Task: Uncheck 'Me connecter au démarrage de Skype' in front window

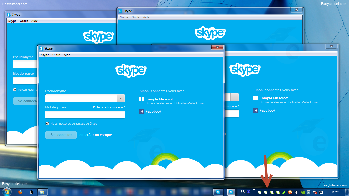Action: [x=47, y=124]
